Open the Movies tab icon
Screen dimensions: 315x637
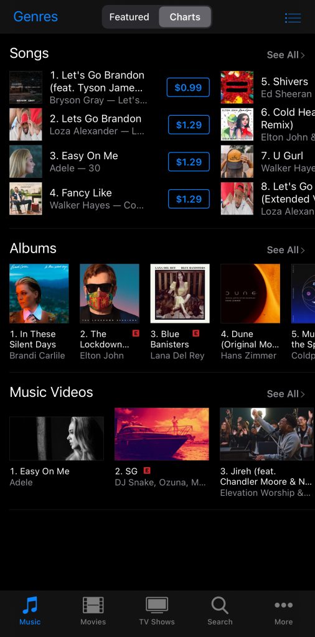point(93,605)
